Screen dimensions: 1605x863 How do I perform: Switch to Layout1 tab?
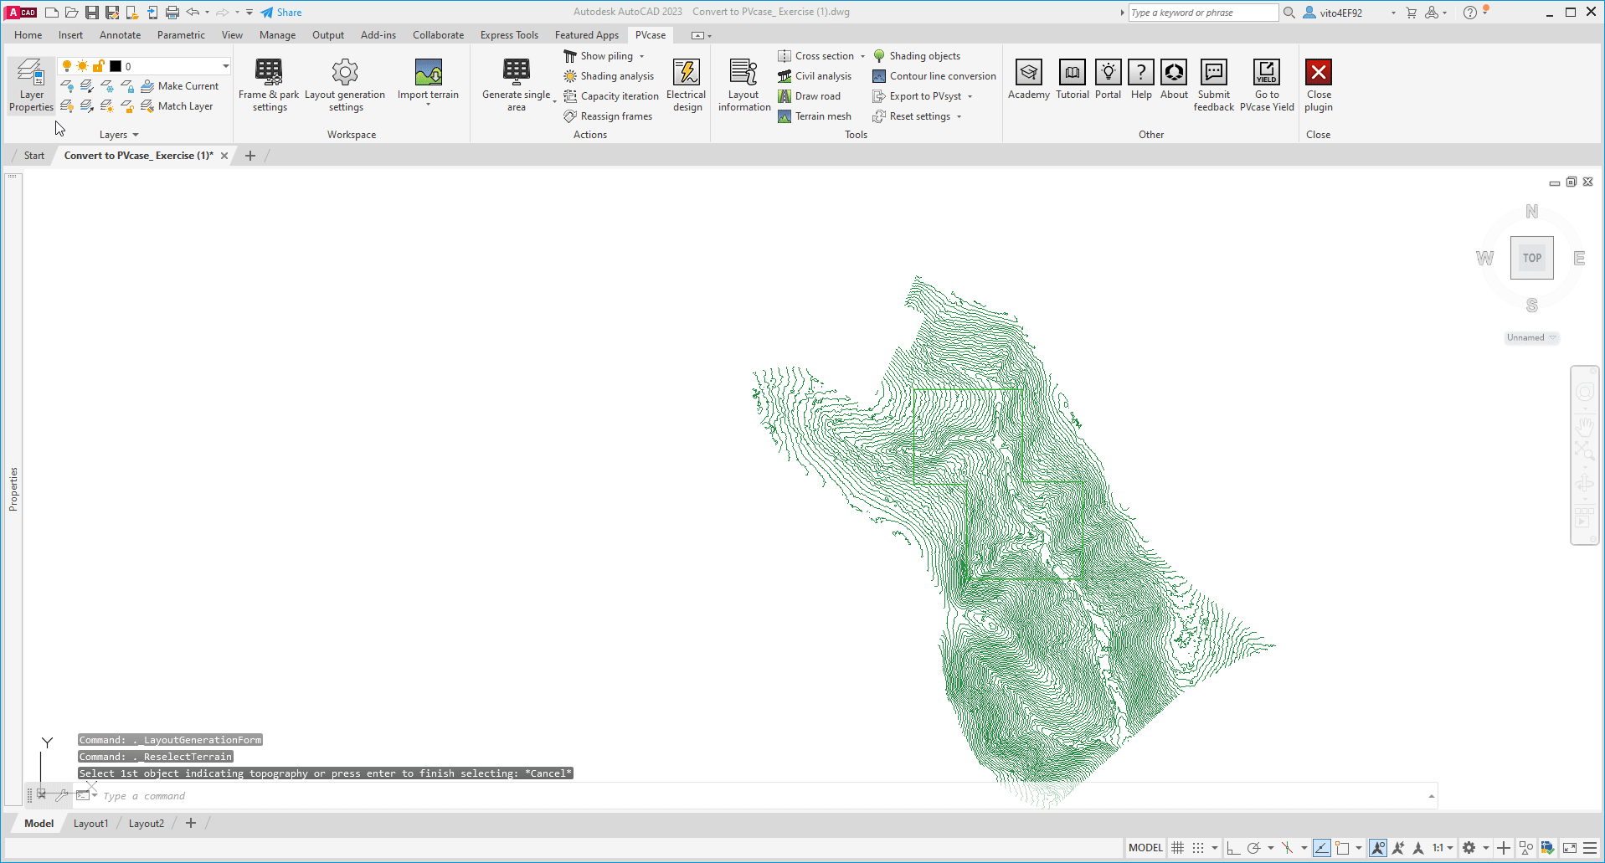tap(90, 824)
